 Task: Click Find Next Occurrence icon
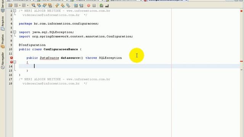pyautogui.click(x=45, y=5)
